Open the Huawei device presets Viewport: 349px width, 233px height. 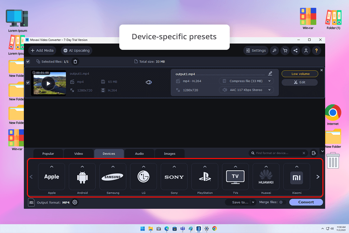coord(266,177)
